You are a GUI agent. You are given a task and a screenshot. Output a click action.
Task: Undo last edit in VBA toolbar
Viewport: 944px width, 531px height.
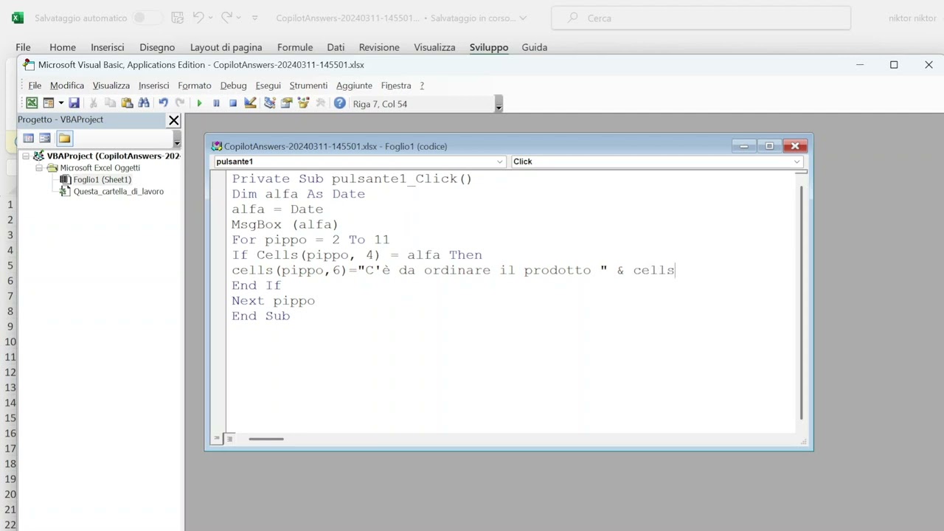163,103
